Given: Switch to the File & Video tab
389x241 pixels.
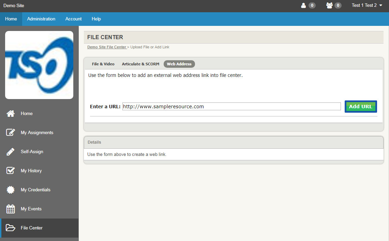Looking at the screenshot, I should coord(103,64).
